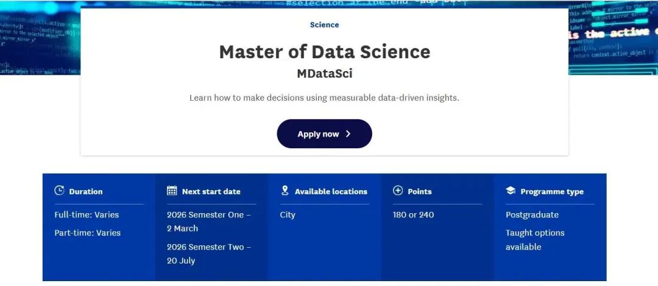Click the 2026 Semester Two start date

(209, 254)
